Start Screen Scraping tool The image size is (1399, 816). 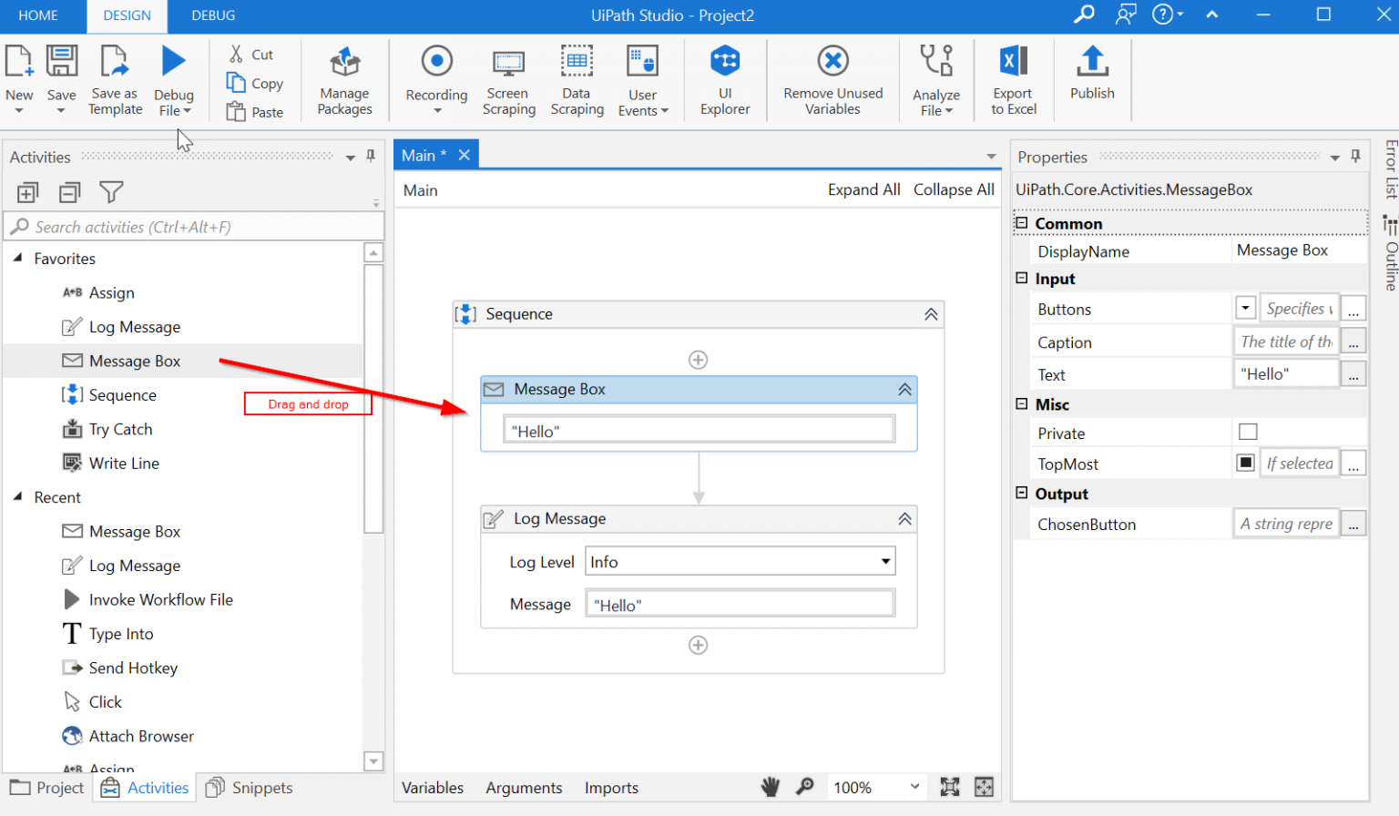tap(508, 80)
